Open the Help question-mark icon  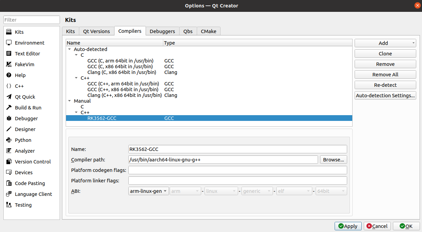9,75
